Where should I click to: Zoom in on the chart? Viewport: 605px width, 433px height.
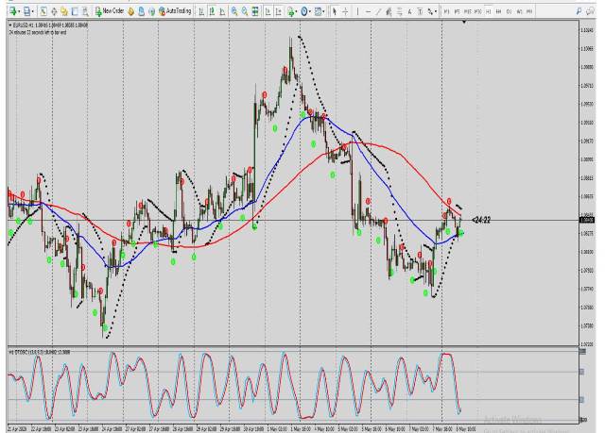coord(234,10)
